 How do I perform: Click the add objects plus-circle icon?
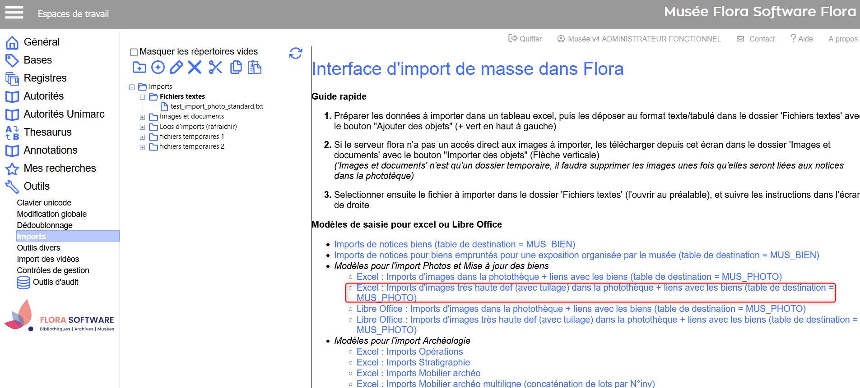point(158,67)
